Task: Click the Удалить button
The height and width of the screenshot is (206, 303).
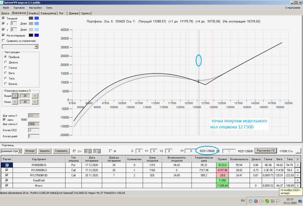Action: click(x=45, y=151)
